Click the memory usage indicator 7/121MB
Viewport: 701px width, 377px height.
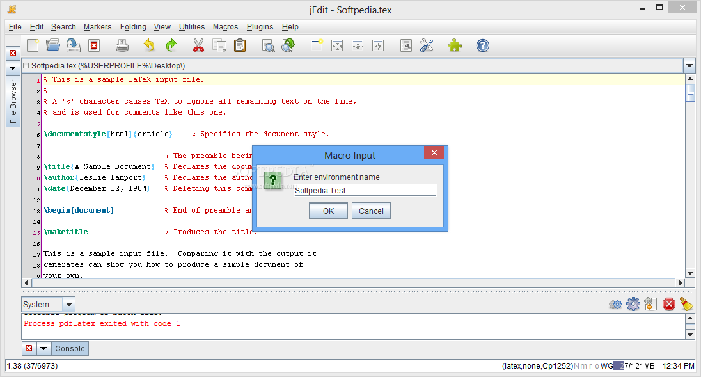tap(635, 366)
